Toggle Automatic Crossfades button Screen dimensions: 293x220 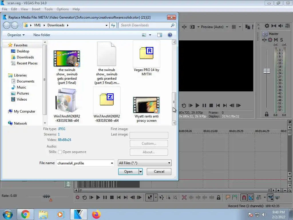(x=251, y=197)
